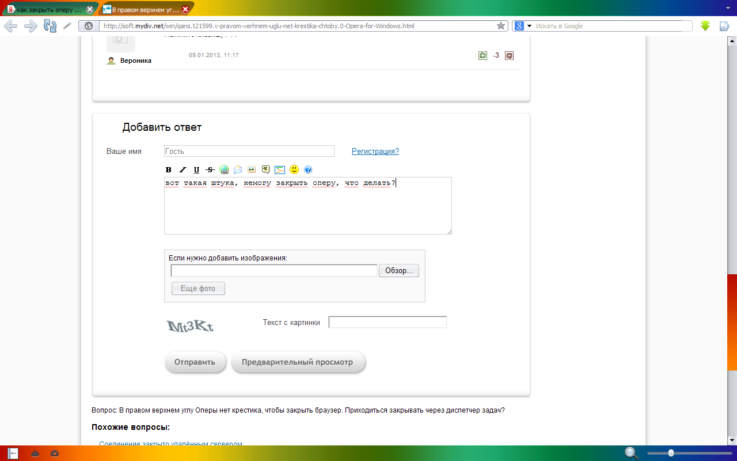This screenshot has height=461, width=737.
Task: Click inside the answer text area
Action: coord(308,206)
